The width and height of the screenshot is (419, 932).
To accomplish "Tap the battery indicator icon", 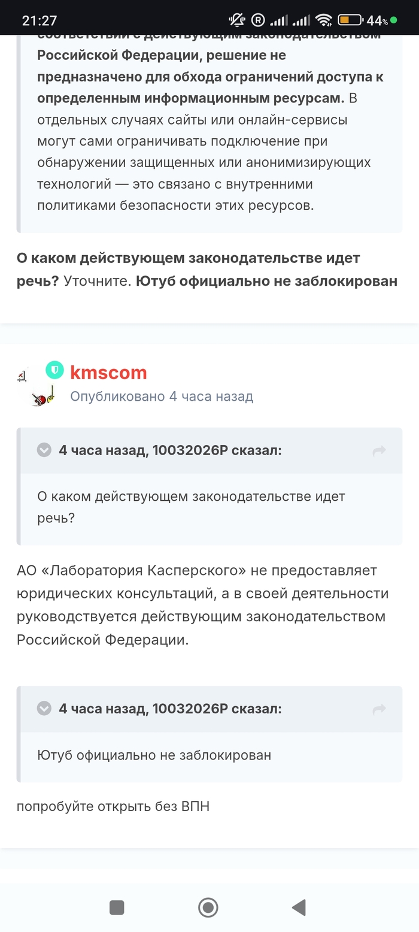I will pos(349,20).
